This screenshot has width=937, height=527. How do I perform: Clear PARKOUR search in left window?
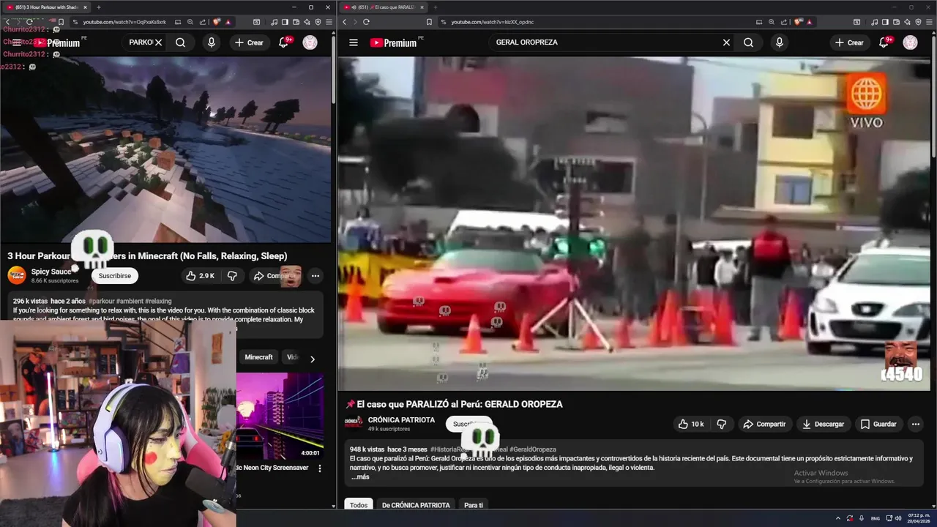tap(158, 42)
